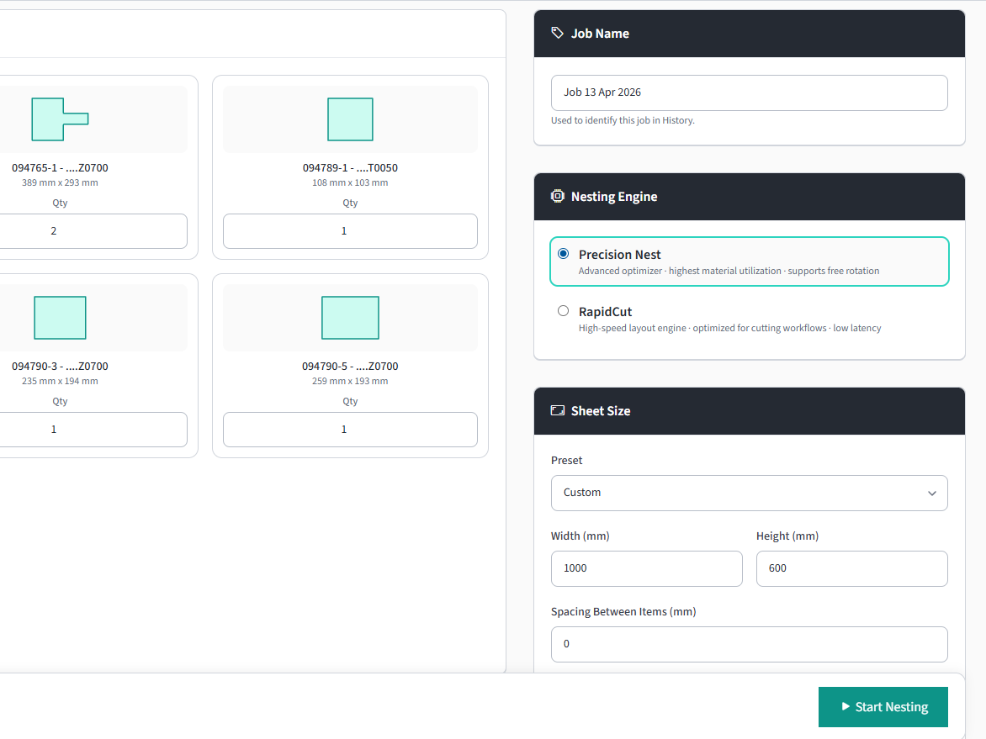
Task: Click the part label 094789-1 - ....T0050
Action: [349, 167]
